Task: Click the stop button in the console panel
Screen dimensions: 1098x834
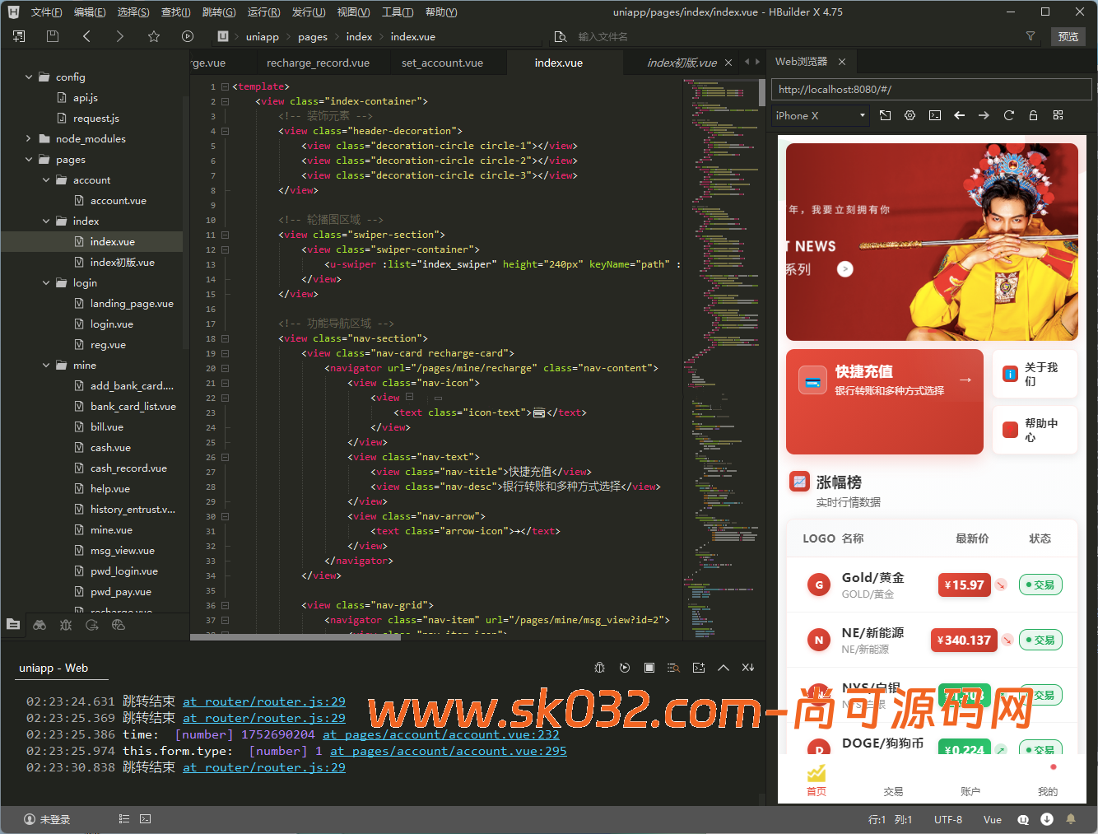Action: pyautogui.click(x=649, y=668)
